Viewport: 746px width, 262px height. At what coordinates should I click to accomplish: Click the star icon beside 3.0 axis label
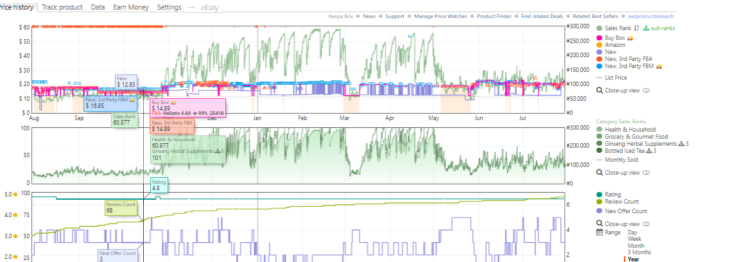pos(15,236)
